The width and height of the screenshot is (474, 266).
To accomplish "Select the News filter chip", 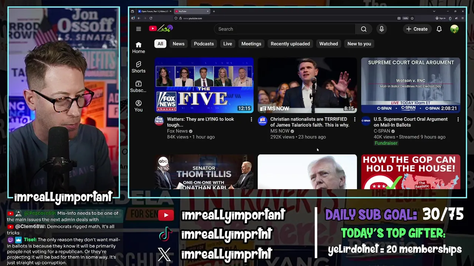I will click(x=178, y=44).
